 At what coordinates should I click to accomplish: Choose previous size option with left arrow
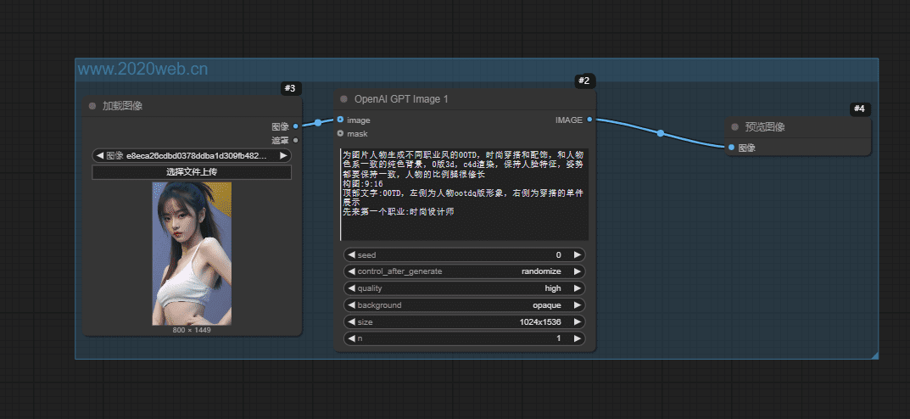(x=351, y=322)
